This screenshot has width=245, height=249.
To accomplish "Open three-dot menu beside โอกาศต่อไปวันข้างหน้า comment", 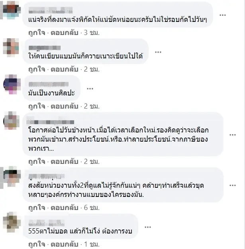I will [232, 135].
